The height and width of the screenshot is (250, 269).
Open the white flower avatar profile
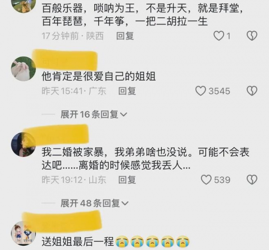tap(23, 68)
